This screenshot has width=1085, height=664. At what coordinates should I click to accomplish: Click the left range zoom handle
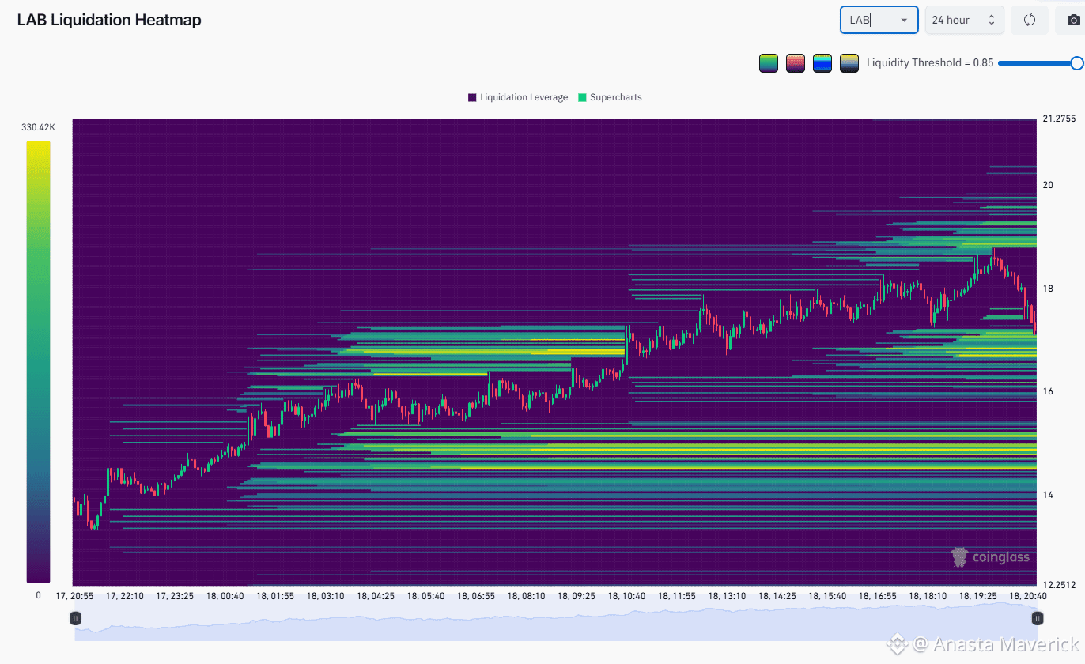[x=75, y=618]
